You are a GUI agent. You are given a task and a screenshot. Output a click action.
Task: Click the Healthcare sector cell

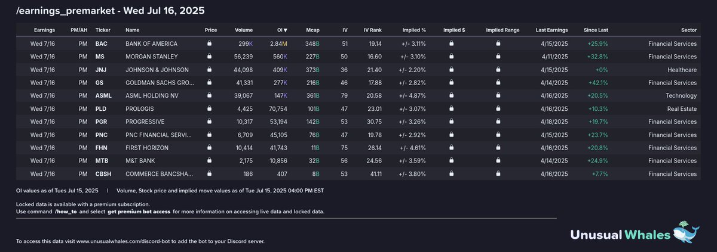coord(682,70)
